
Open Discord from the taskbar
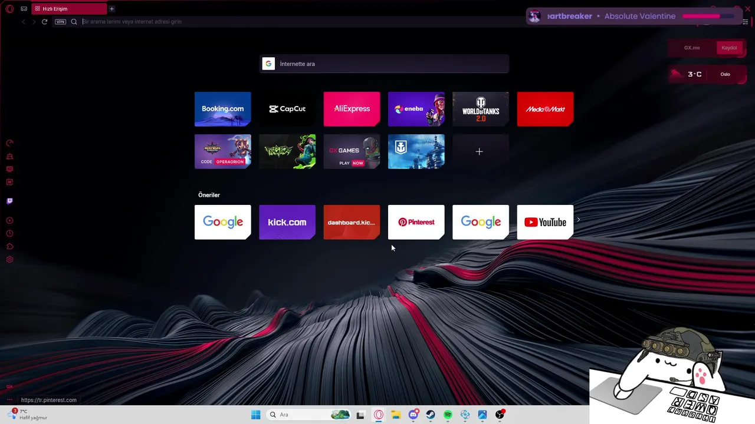[413, 415]
